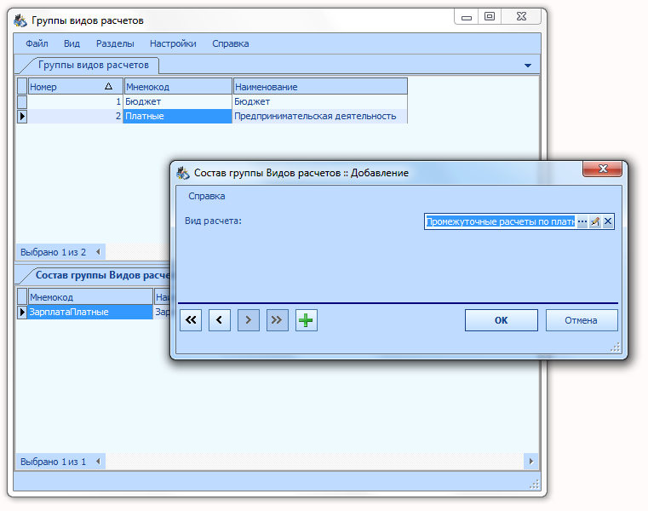Viewport: 648px width, 511px height.
Task: Click number 1 cell in Номер column
Action: pyautogui.click(x=75, y=101)
